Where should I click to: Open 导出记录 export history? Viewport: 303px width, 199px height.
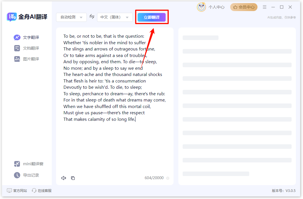click(27, 175)
